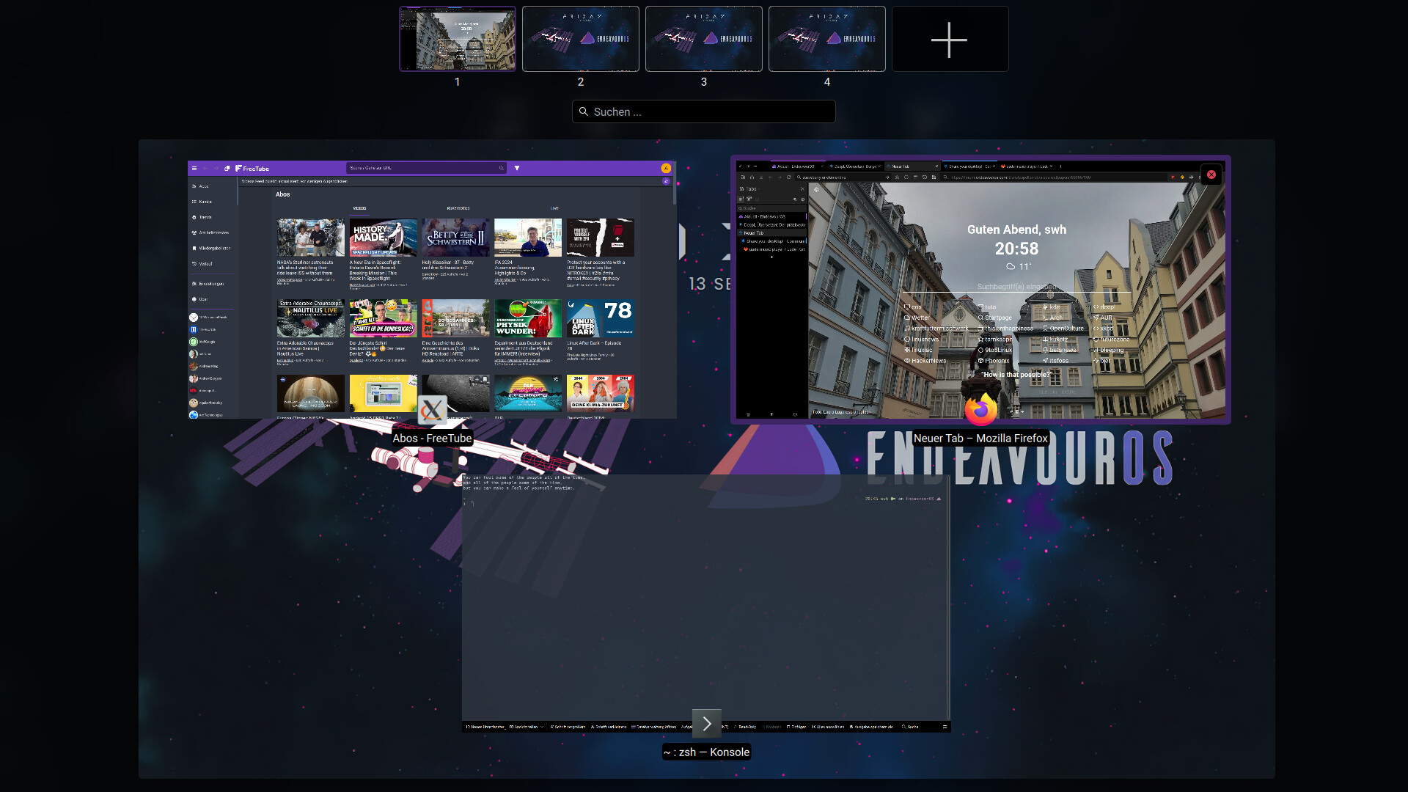Open 'Betty und ihre Schwestern II' thumbnail

tap(456, 238)
